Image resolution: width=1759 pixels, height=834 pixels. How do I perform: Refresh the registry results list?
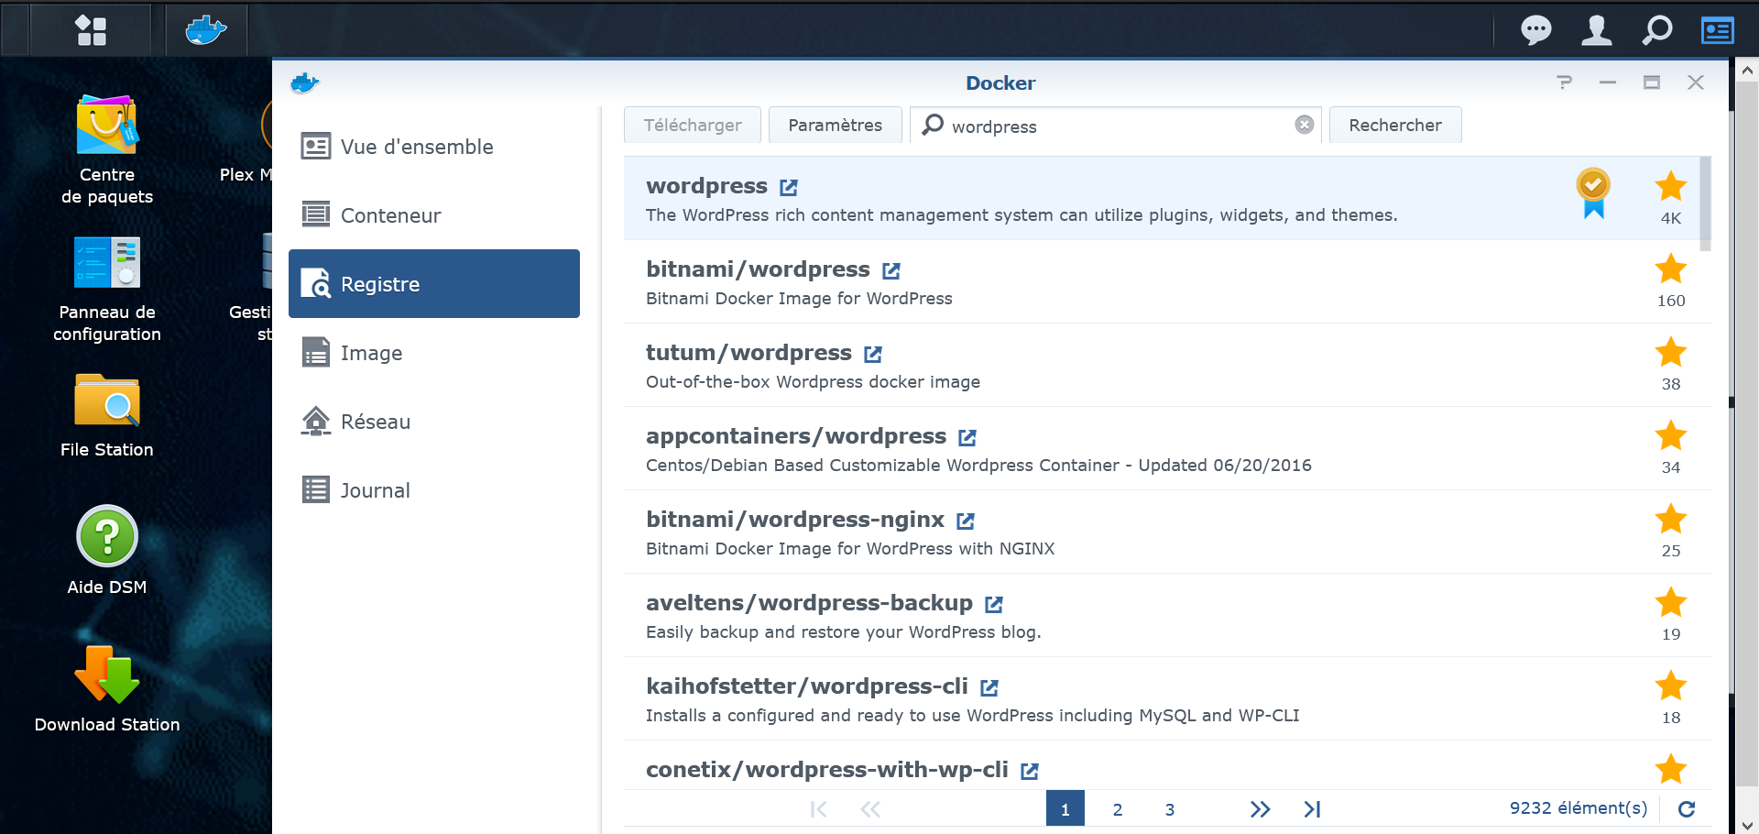[x=1687, y=808]
